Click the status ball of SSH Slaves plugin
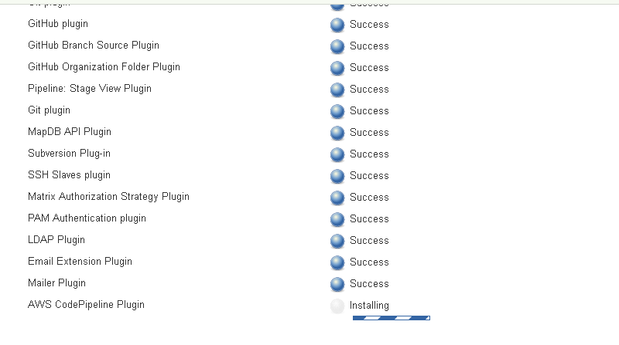This screenshot has height=345, width=619. pos(337,176)
